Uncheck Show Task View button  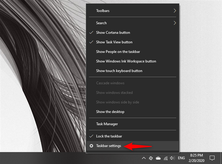(114, 42)
